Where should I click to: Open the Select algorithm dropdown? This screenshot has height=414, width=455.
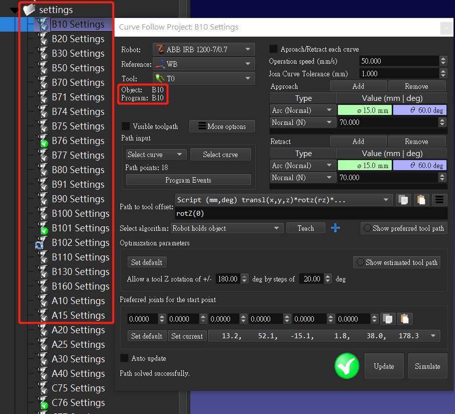(226, 228)
